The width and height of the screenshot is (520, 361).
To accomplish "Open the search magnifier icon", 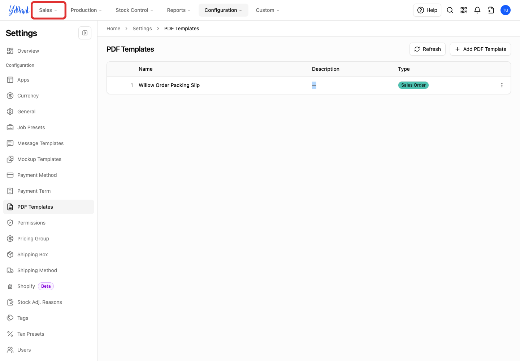I will (x=450, y=10).
